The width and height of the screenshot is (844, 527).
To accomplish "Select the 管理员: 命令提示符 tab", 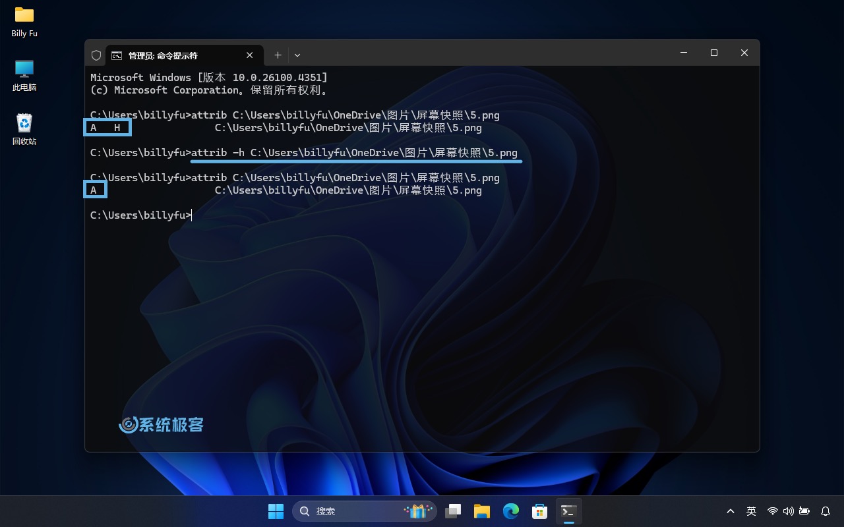I will point(184,55).
